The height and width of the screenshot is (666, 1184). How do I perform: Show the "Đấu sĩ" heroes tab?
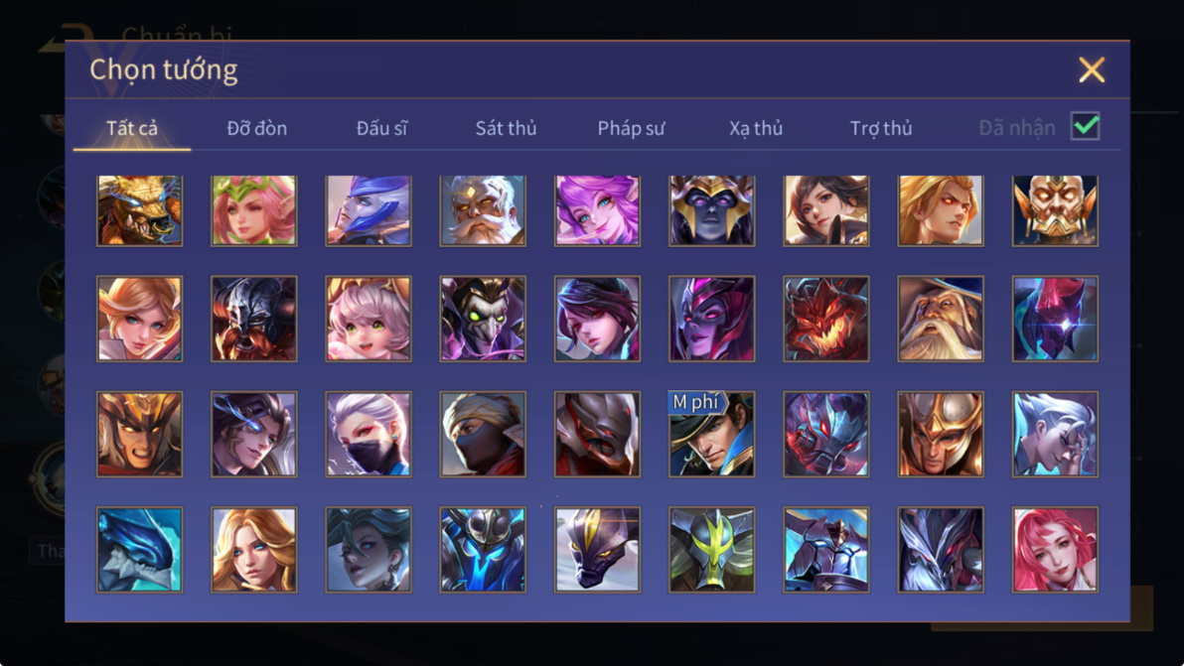381,128
